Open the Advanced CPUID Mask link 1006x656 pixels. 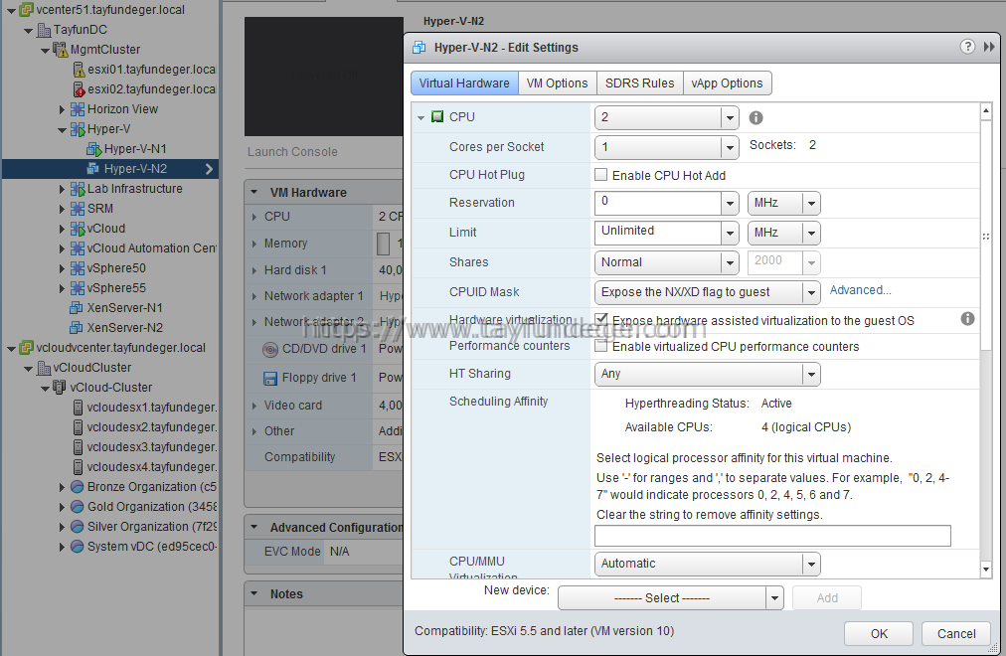(860, 290)
